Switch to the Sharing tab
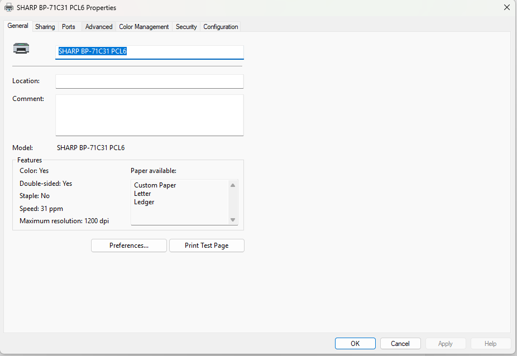 pyautogui.click(x=45, y=27)
